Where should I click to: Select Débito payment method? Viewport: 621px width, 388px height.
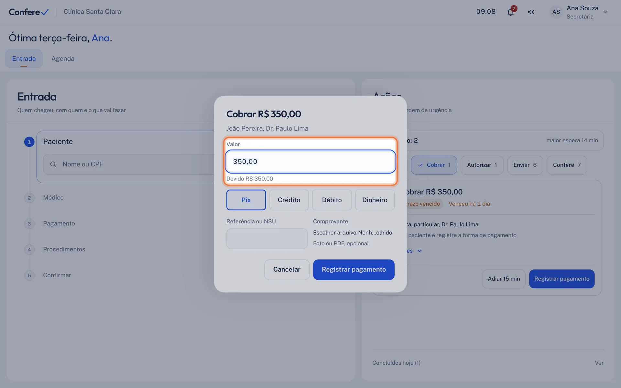tap(332, 200)
